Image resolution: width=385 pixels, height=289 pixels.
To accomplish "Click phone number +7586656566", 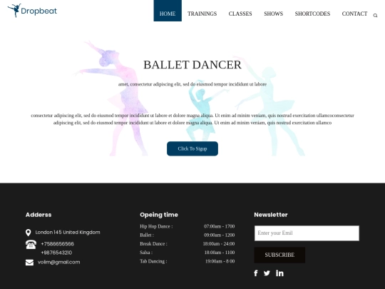I will [58, 244].
